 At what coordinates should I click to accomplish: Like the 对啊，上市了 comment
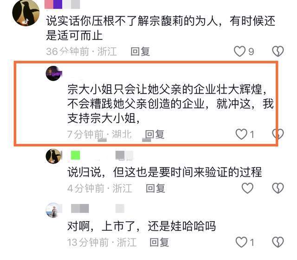tap(241, 242)
